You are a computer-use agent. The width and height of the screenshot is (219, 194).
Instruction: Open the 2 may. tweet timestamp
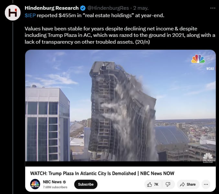click(x=141, y=8)
